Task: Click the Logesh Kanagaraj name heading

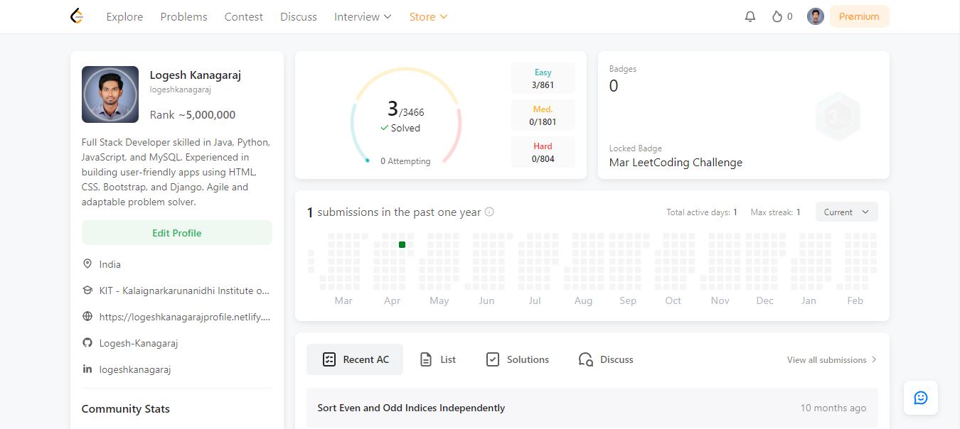Action: click(196, 75)
